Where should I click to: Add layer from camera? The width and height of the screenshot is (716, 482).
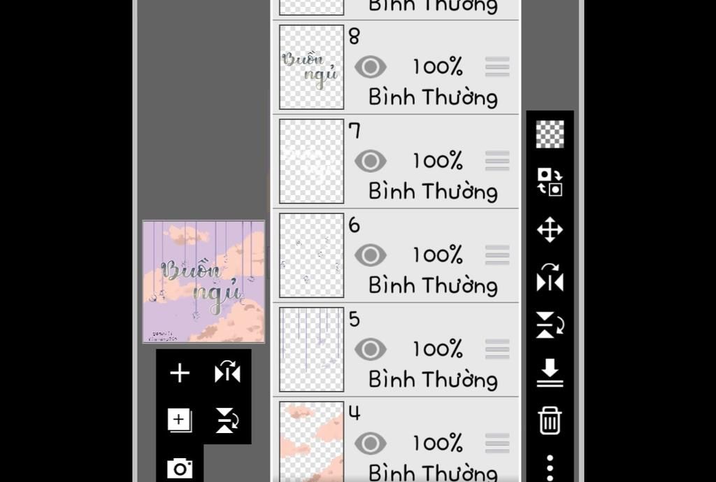pyautogui.click(x=180, y=467)
